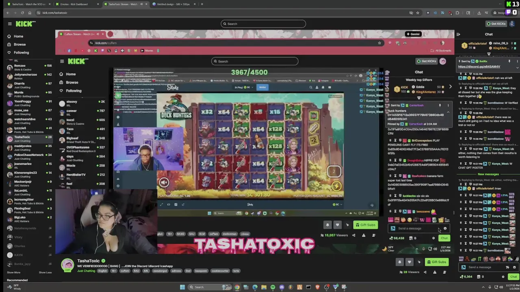
Task: Bookmark this page with the star icon
Action: (x=417, y=13)
